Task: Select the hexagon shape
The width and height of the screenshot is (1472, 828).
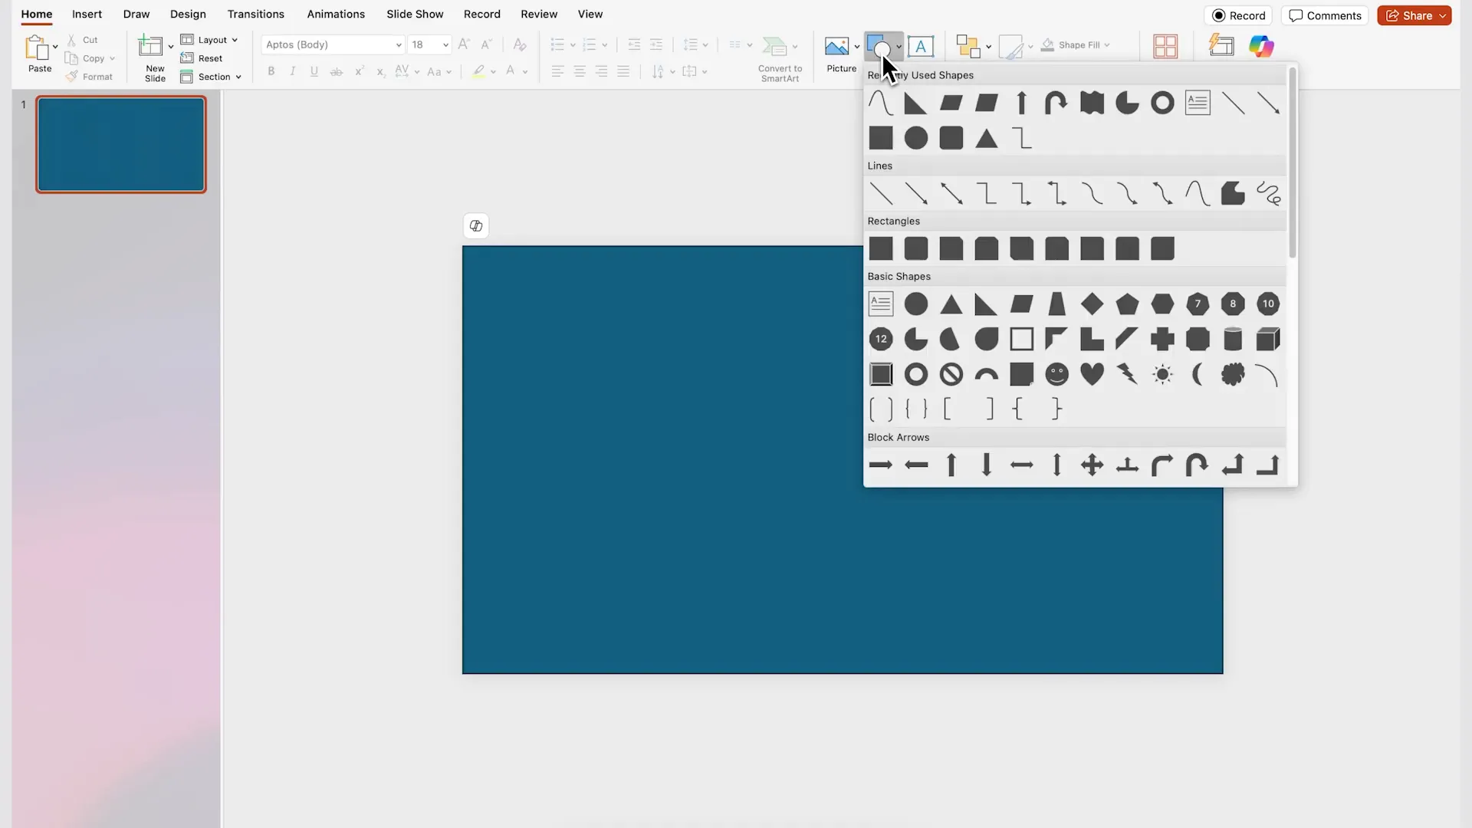Action: click(x=1162, y=304)
